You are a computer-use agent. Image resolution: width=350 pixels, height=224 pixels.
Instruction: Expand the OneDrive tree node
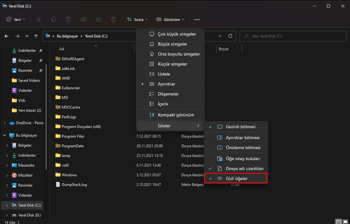click(5, 123)
